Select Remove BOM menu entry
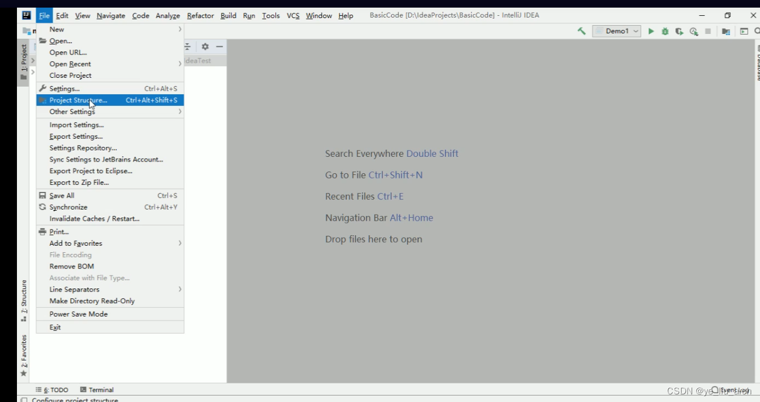760x402 pixels. coord(110,266)
